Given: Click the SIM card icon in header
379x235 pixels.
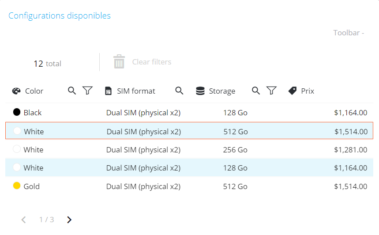Looking at the screenshot, I should point(108,91).
